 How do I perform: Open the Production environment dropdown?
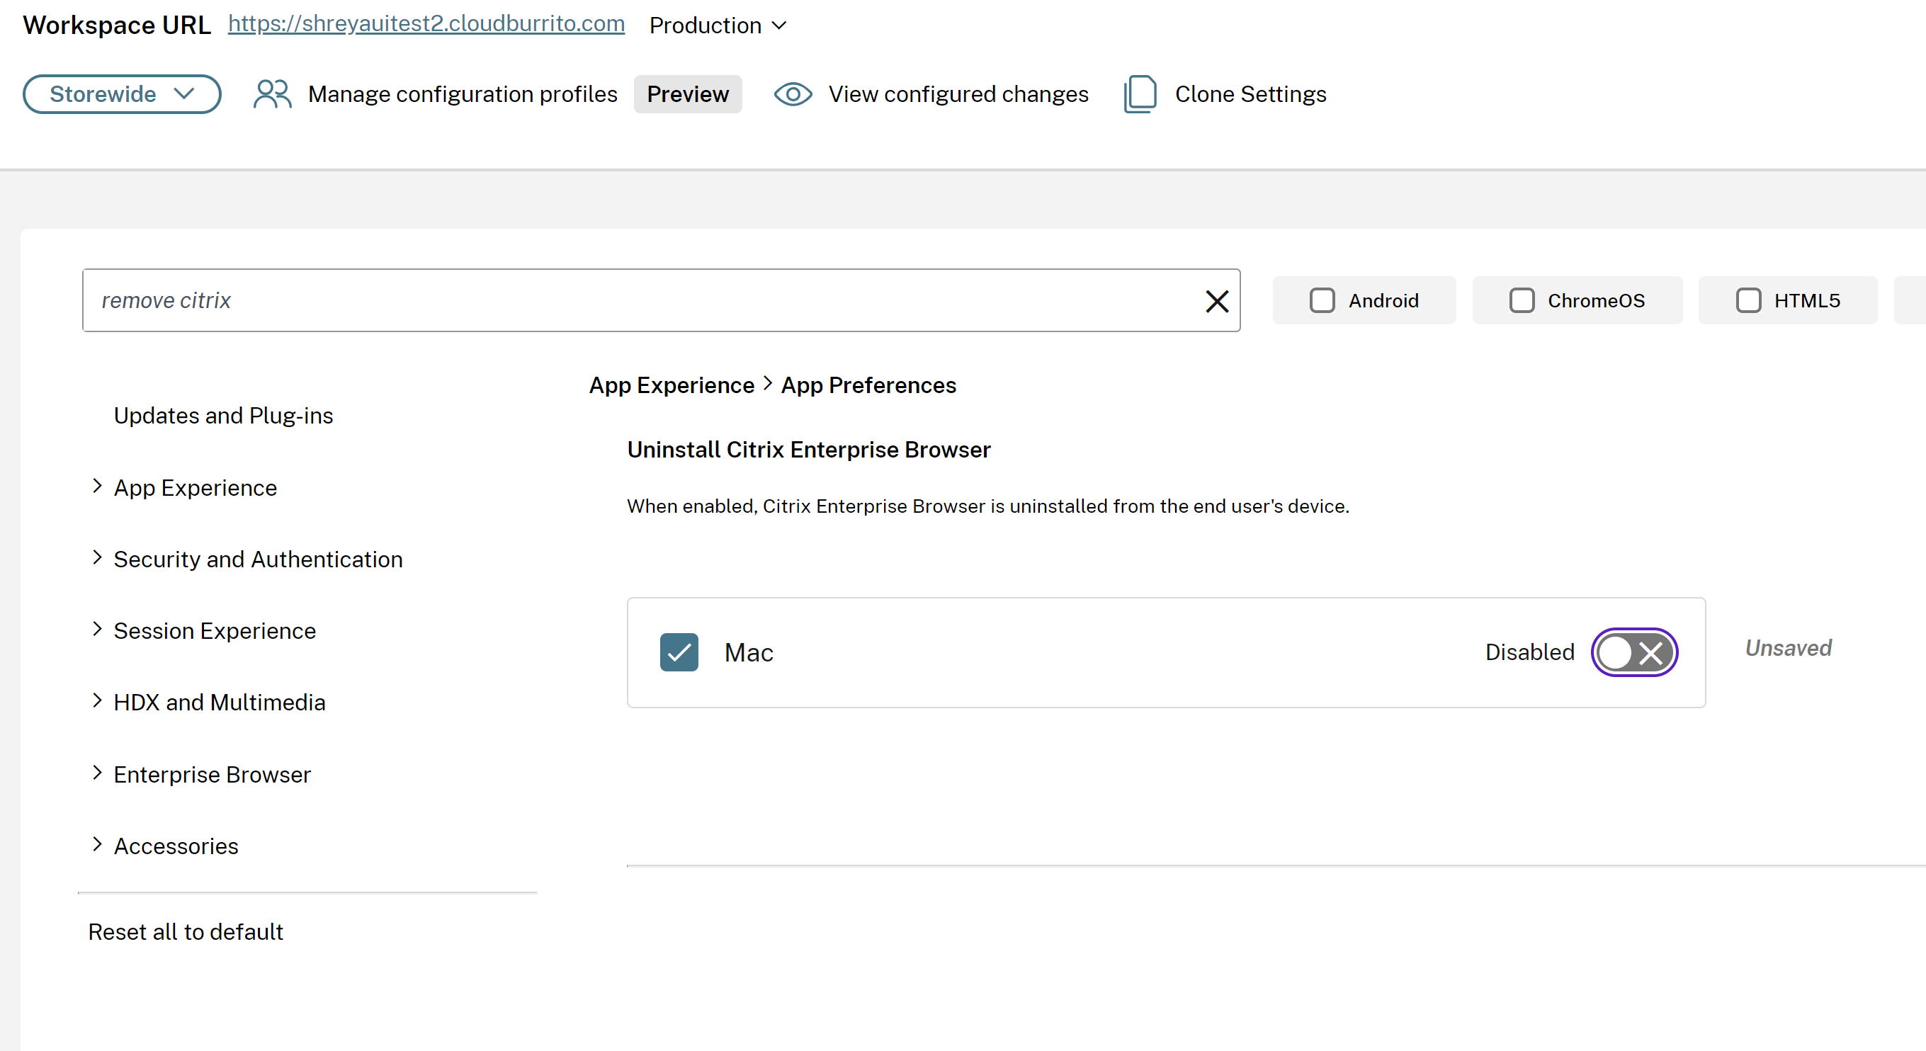tap(717, 25)
